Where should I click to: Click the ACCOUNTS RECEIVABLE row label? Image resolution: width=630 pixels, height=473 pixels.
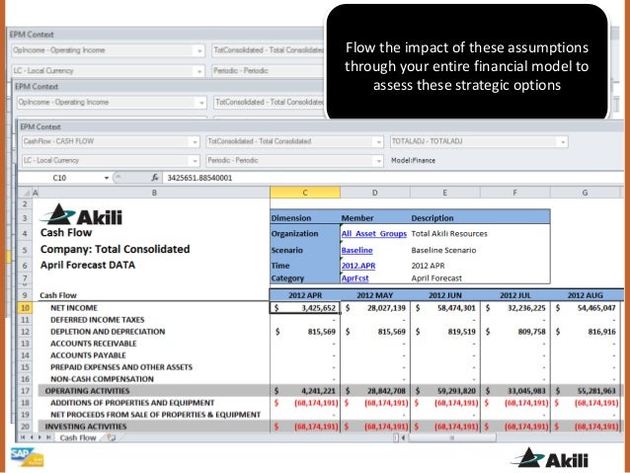point(93,344)
